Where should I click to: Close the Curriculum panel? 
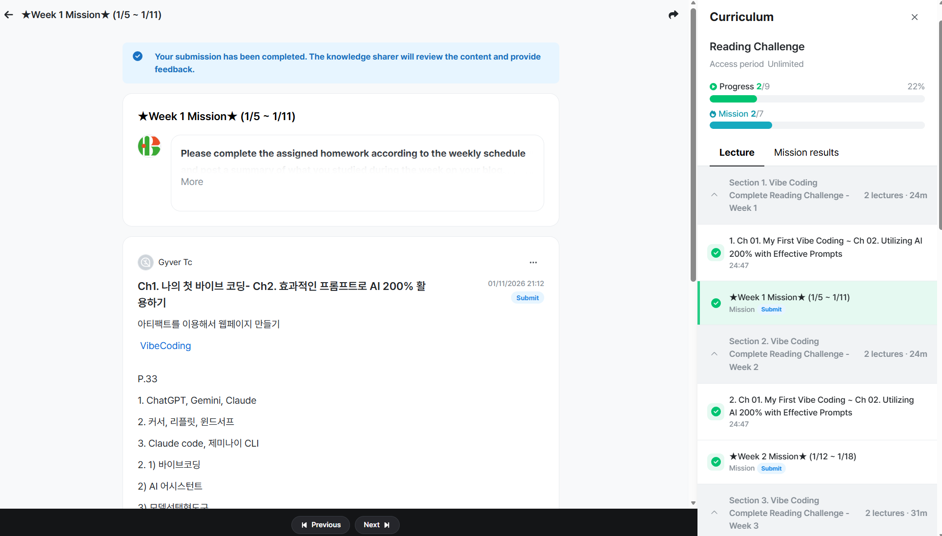(x=914, y=17)
